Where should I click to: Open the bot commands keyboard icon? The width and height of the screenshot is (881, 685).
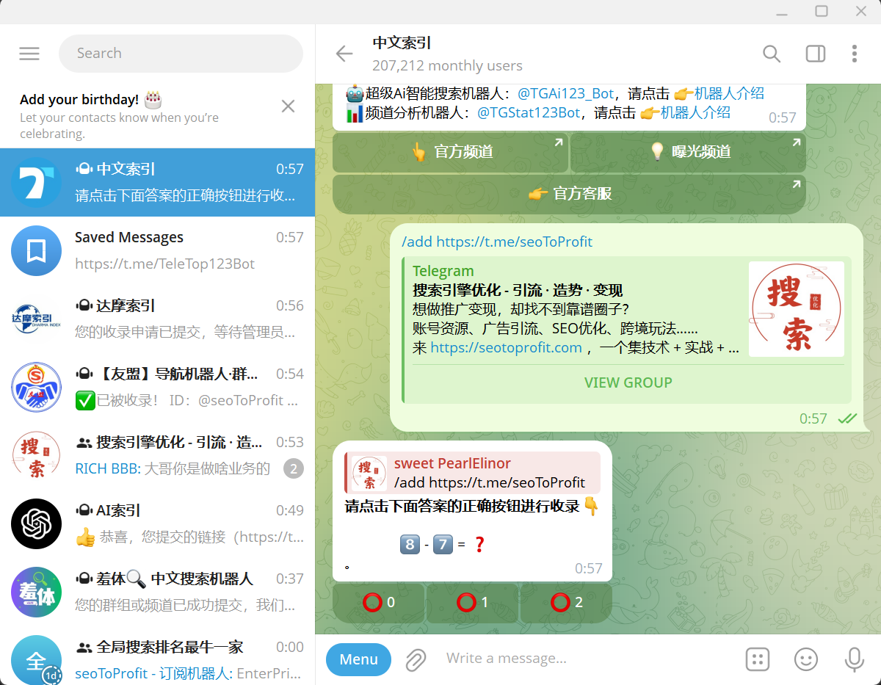(757, 659)
